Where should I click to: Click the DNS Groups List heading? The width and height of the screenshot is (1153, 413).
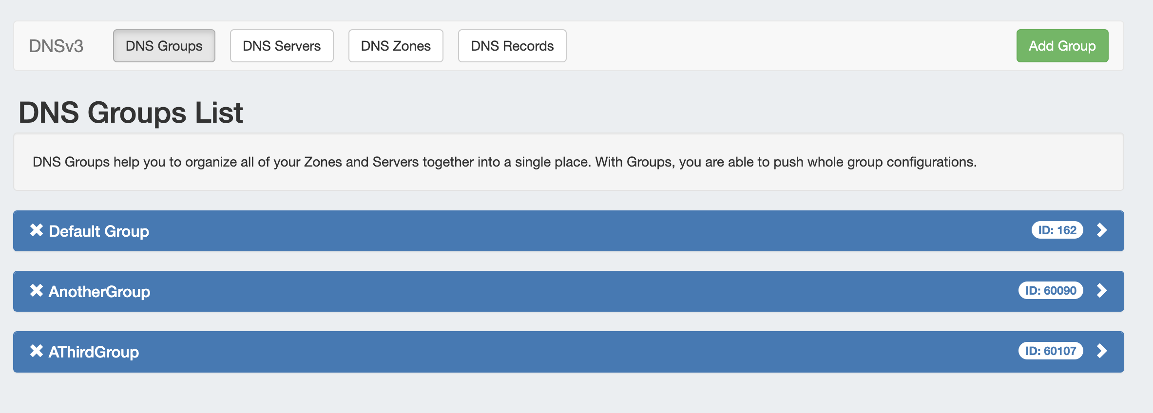pos(131,113)
